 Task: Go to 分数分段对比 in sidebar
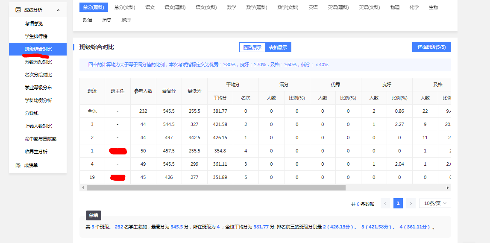coord(38,62)
